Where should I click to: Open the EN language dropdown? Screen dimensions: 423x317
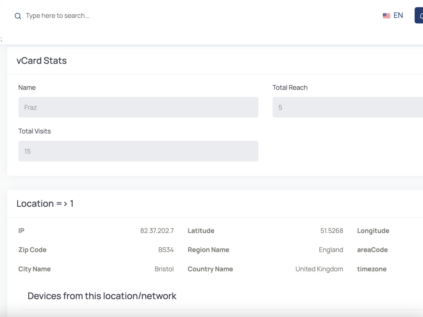397,15
